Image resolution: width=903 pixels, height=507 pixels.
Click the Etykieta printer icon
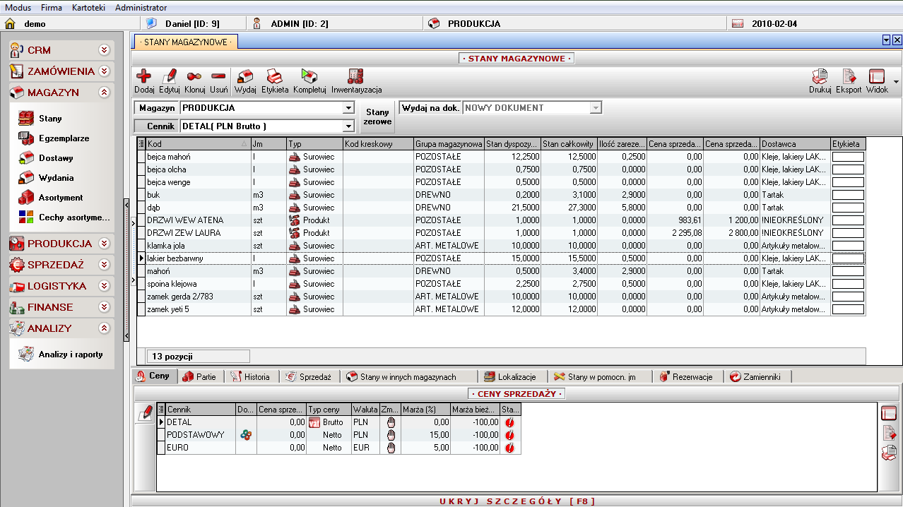point(274,76)
